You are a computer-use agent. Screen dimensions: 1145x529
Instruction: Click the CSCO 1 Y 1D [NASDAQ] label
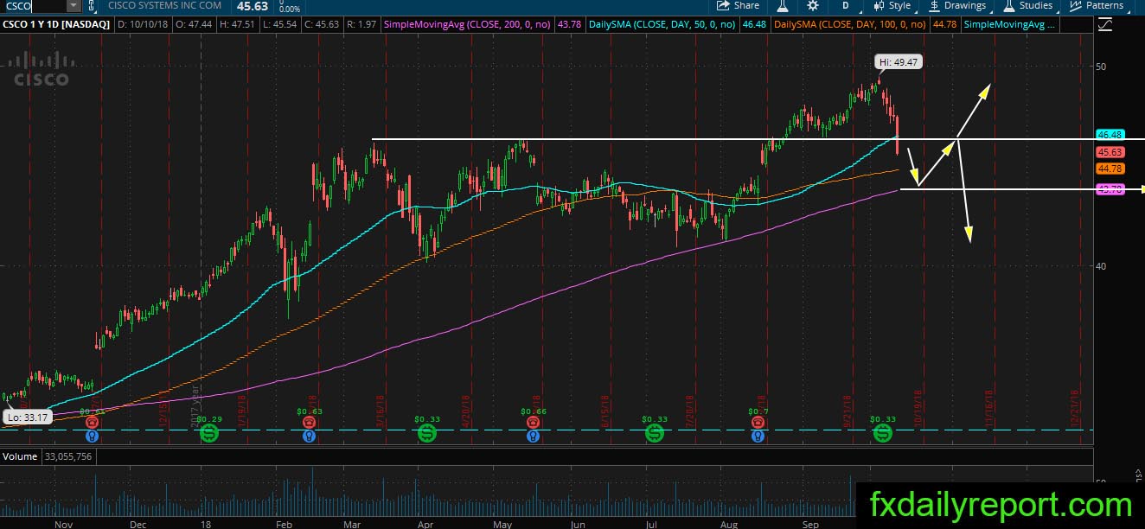(56, 24)
